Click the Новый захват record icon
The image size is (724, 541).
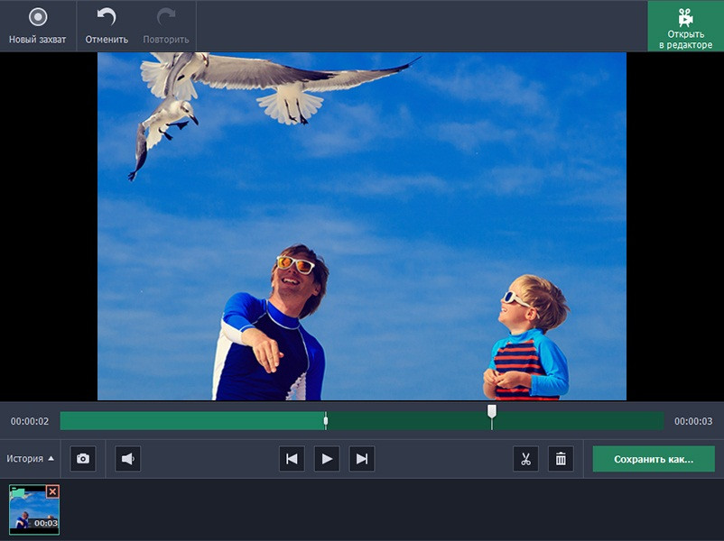tap(37, 17)
